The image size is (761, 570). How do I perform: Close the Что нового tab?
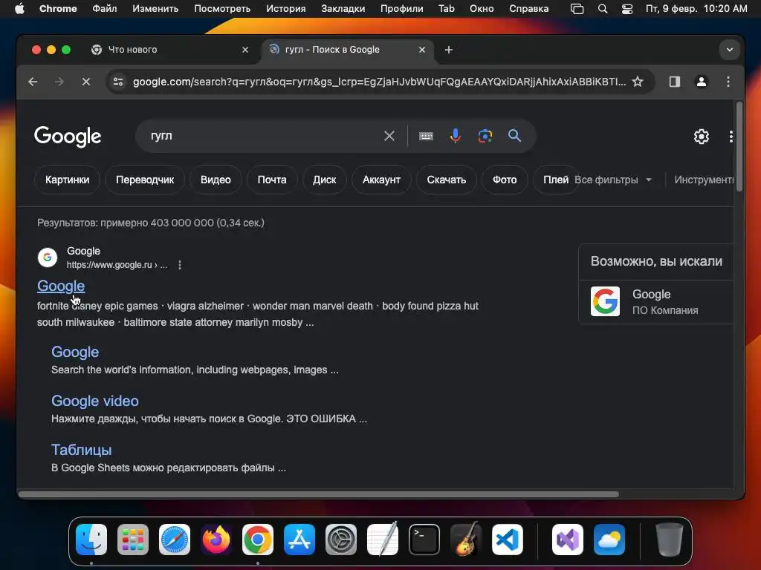pyautogui.click(x=245, y=50)
